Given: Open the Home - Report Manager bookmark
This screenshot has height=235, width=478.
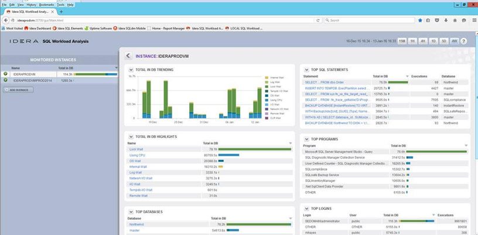Looking at the screenshot, I should [x=166, y=28].
